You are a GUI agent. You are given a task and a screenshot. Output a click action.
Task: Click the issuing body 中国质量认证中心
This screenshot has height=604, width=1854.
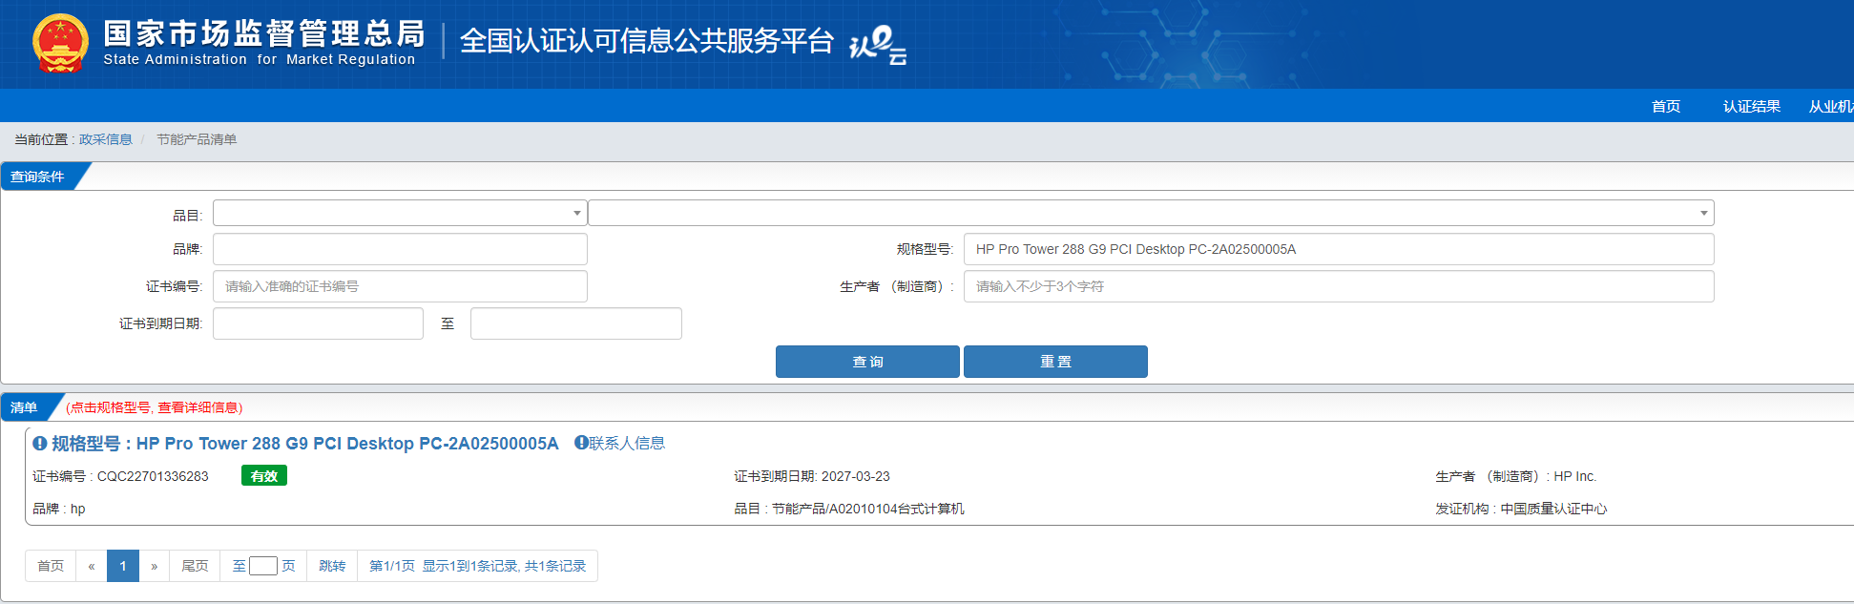point(1553,509)
